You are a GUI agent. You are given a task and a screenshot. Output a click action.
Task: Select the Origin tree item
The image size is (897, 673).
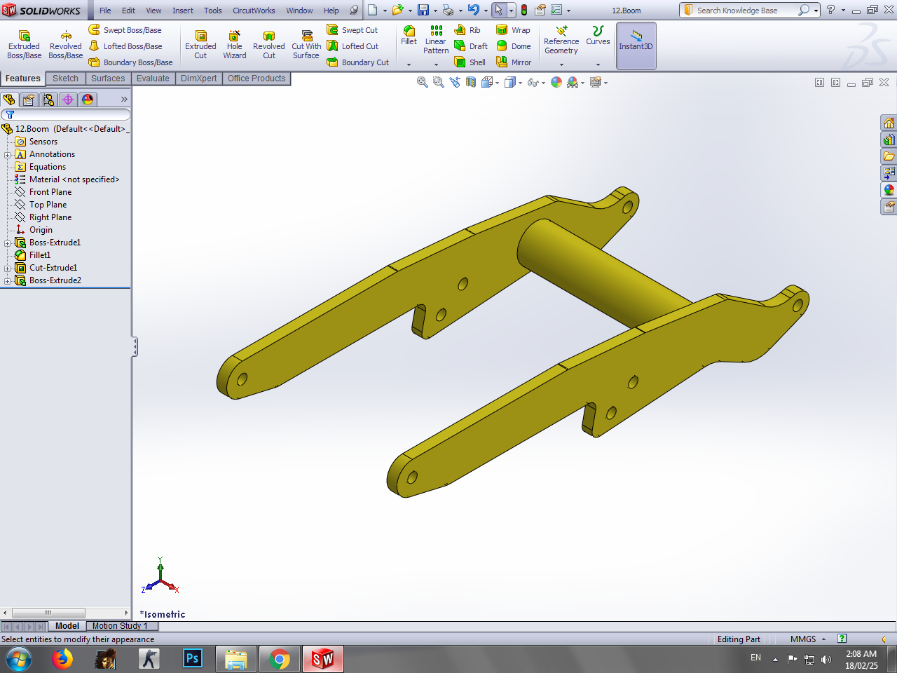click(x=41, y=230)
